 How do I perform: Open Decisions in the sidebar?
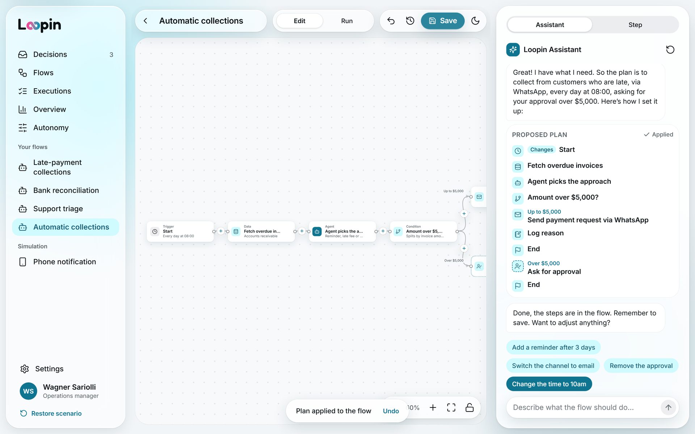tap(66, 54)
